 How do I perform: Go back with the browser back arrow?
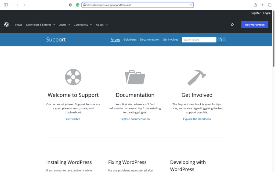pyautogui.click(x=17, y=5)
